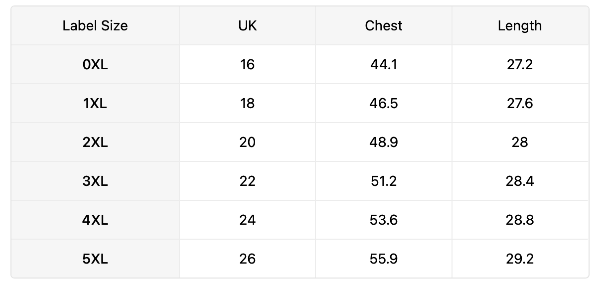Viewport: 606px width, 286px height.
Task: Click length value 28.4
Action: pos(520,181)
